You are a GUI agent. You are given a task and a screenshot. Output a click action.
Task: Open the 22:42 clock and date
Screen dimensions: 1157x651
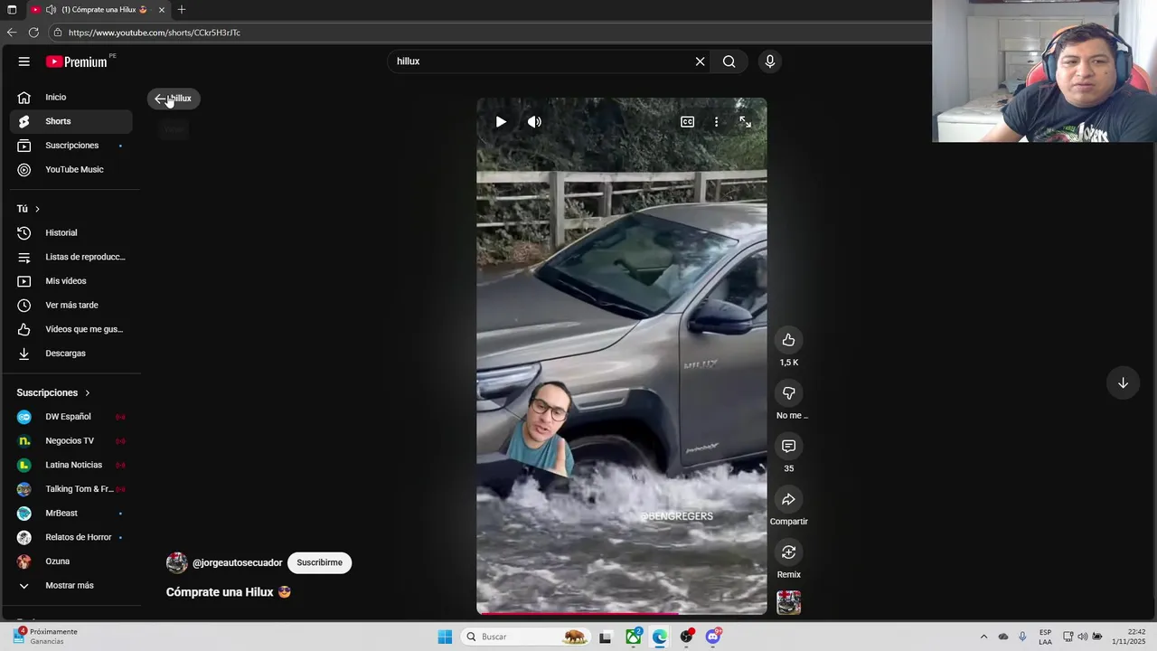coord(1130,637)
